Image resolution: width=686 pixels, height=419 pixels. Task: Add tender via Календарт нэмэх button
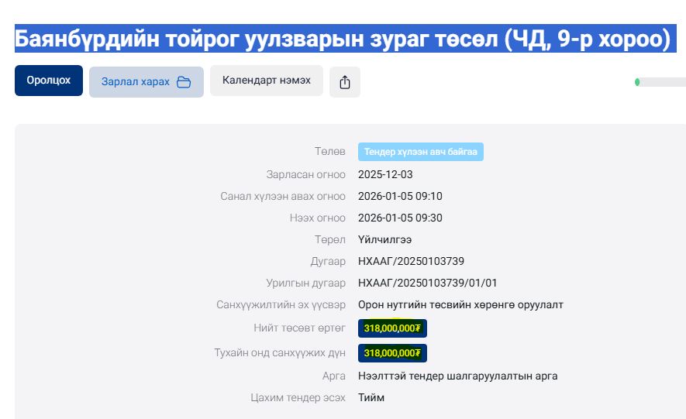click(x=266, y=81)
